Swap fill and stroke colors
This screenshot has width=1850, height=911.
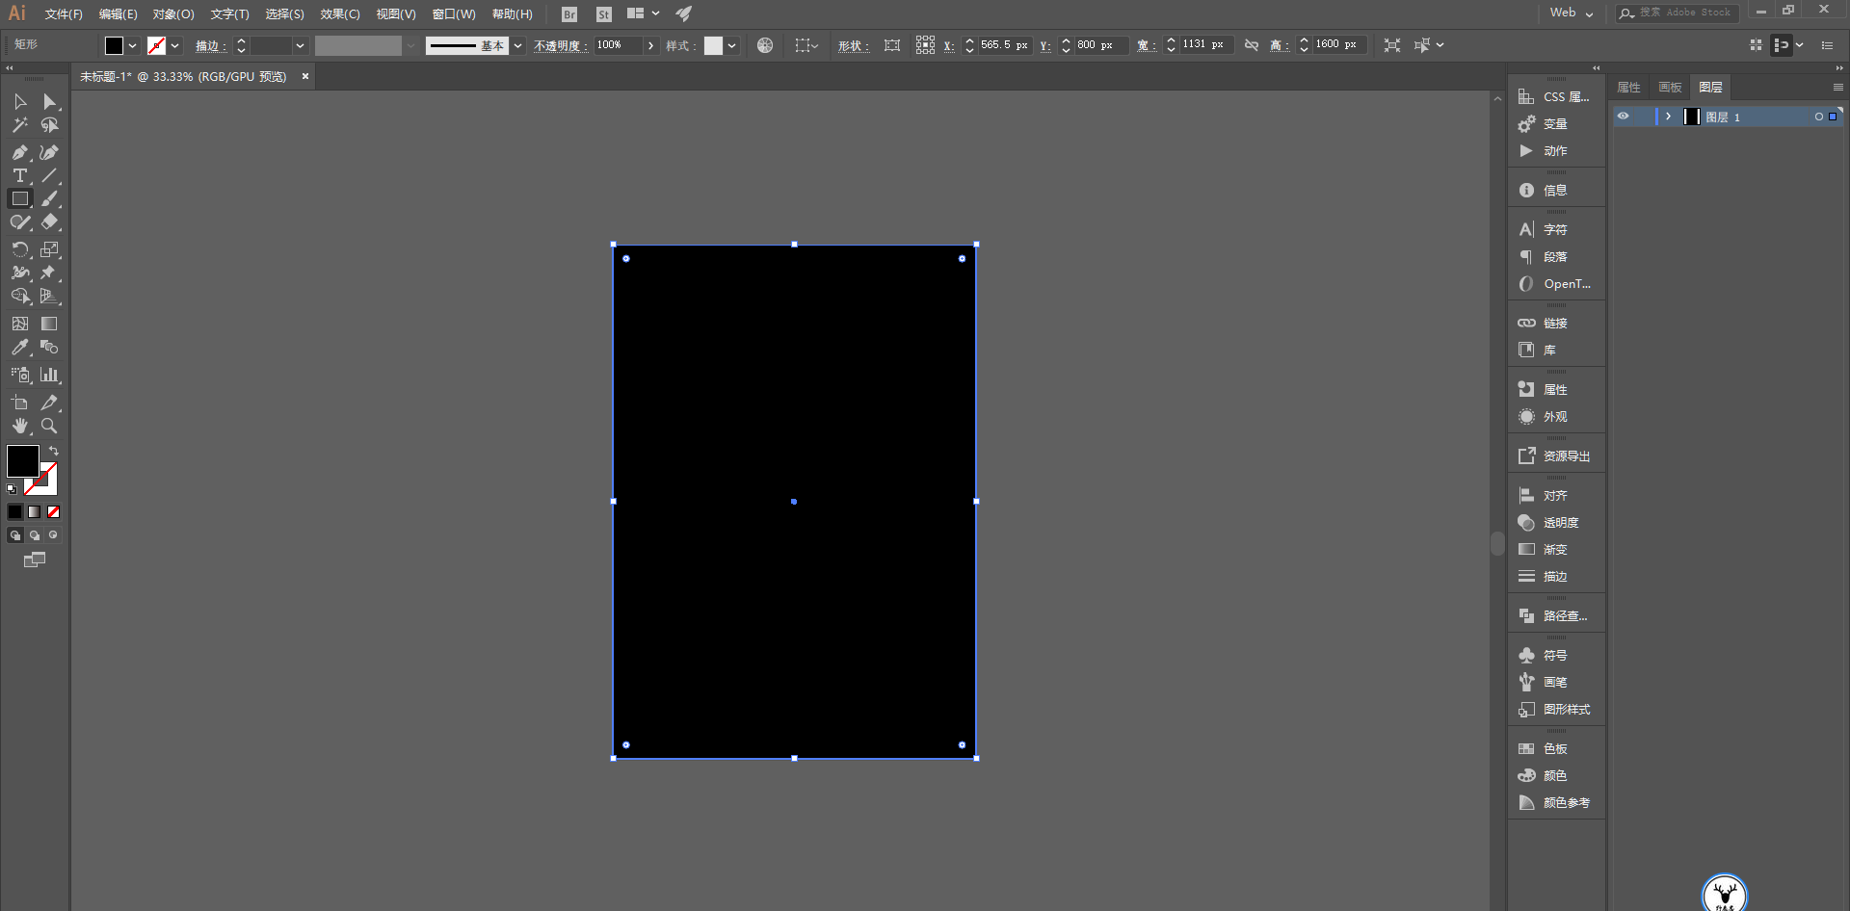tap(54, 451)
